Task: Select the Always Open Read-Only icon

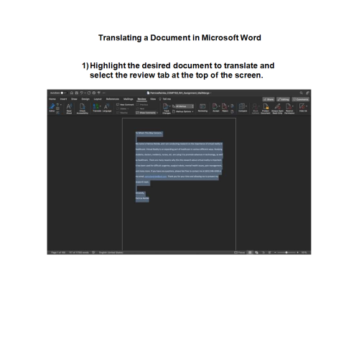Action: coord(277,108)
